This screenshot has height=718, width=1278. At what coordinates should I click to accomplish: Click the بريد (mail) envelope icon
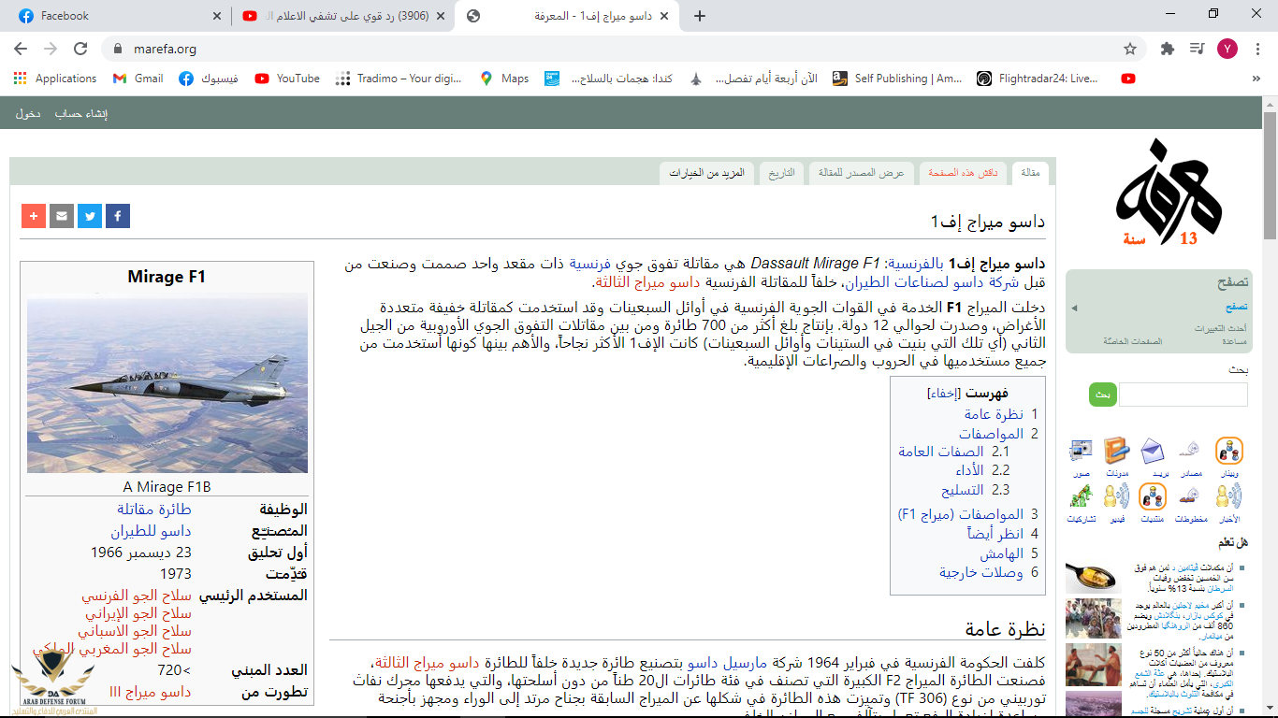[x=1153, y=452]
